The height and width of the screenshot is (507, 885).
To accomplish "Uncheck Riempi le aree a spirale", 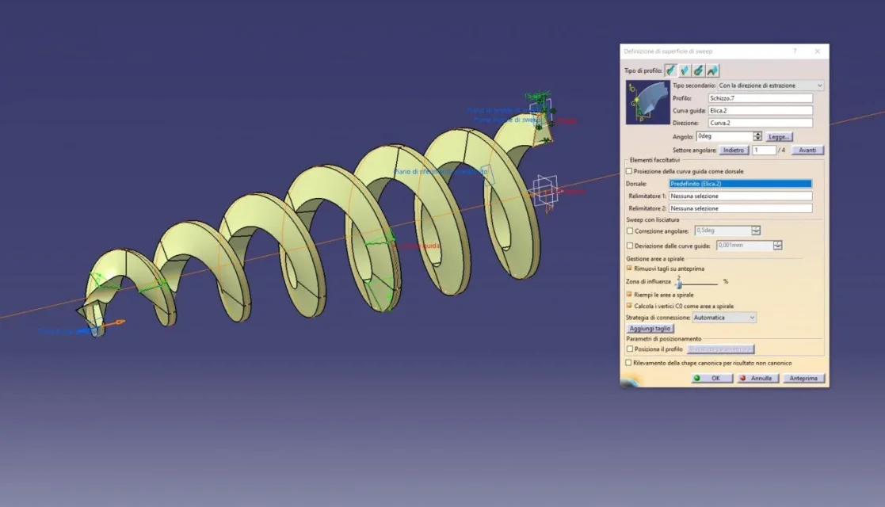I will [x=629, y=294].
